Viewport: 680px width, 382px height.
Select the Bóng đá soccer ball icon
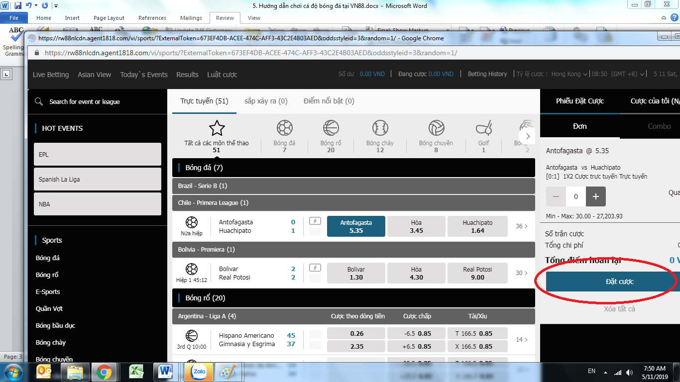click(284, 128)
